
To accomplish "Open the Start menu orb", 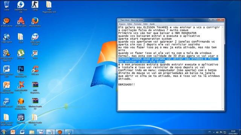I will click(3, 132).
